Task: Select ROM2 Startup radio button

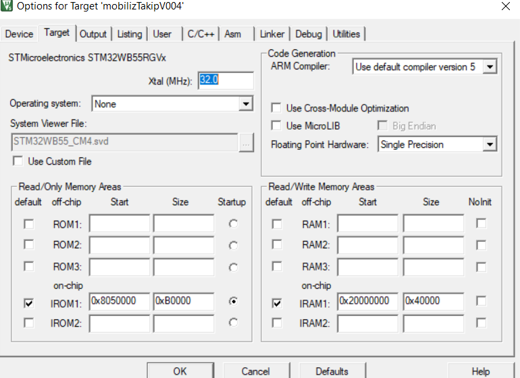Action: 234,246
